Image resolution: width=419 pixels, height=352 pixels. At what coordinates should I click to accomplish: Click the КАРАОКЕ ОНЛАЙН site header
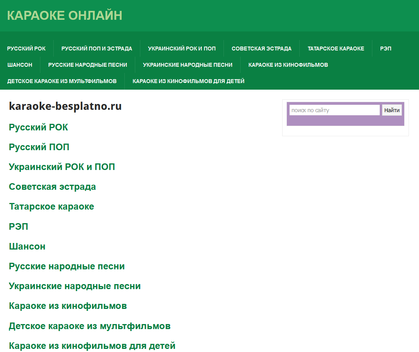(65, 16)
